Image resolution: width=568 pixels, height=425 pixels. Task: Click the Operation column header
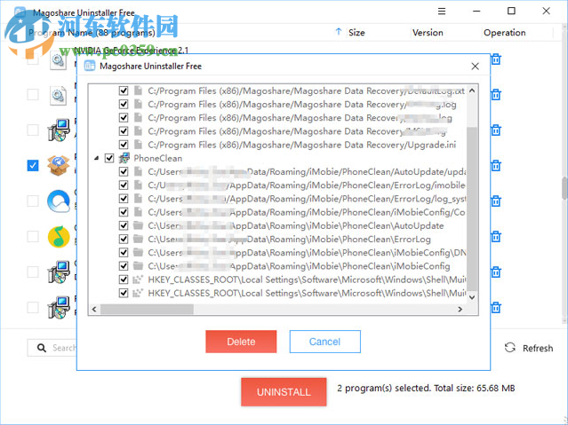(504, 33)
